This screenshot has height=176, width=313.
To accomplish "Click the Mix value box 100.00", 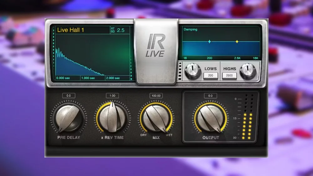I will [x=156, y=96].
